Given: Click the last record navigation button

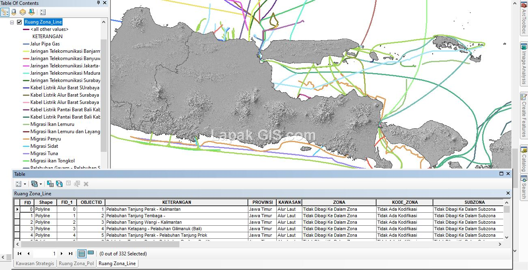Looking at the screenshot, I should (x=70, y=253).
